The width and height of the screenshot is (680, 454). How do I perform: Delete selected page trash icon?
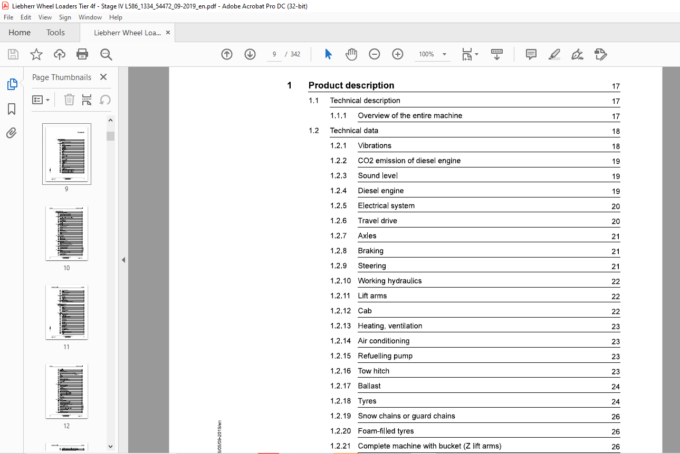69,100
